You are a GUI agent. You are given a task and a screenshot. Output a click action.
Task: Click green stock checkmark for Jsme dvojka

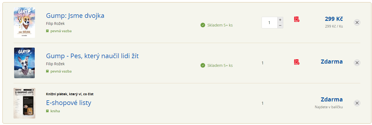(x=203, y=25)
